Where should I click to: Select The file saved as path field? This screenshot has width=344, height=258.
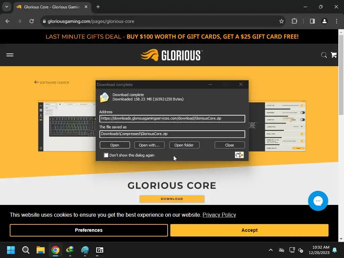(x=172, y=134)
